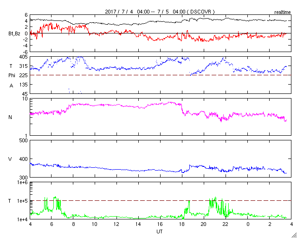Click the '-2' Bz tick label
The width and height of the screenshot is (297, 238).
[26, 40]
